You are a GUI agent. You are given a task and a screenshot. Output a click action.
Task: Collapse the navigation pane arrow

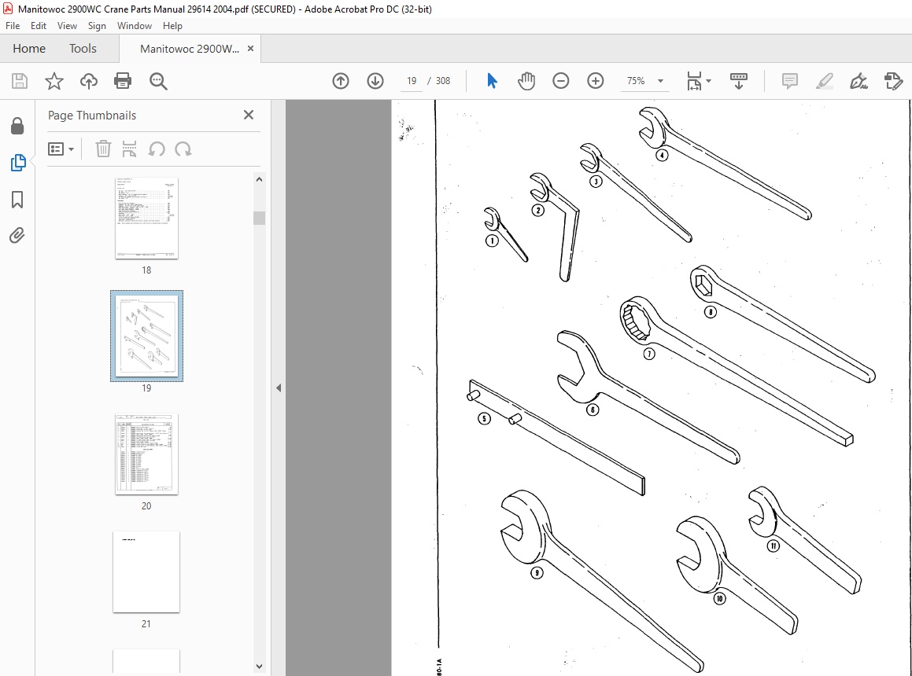(x=279, y=388)
